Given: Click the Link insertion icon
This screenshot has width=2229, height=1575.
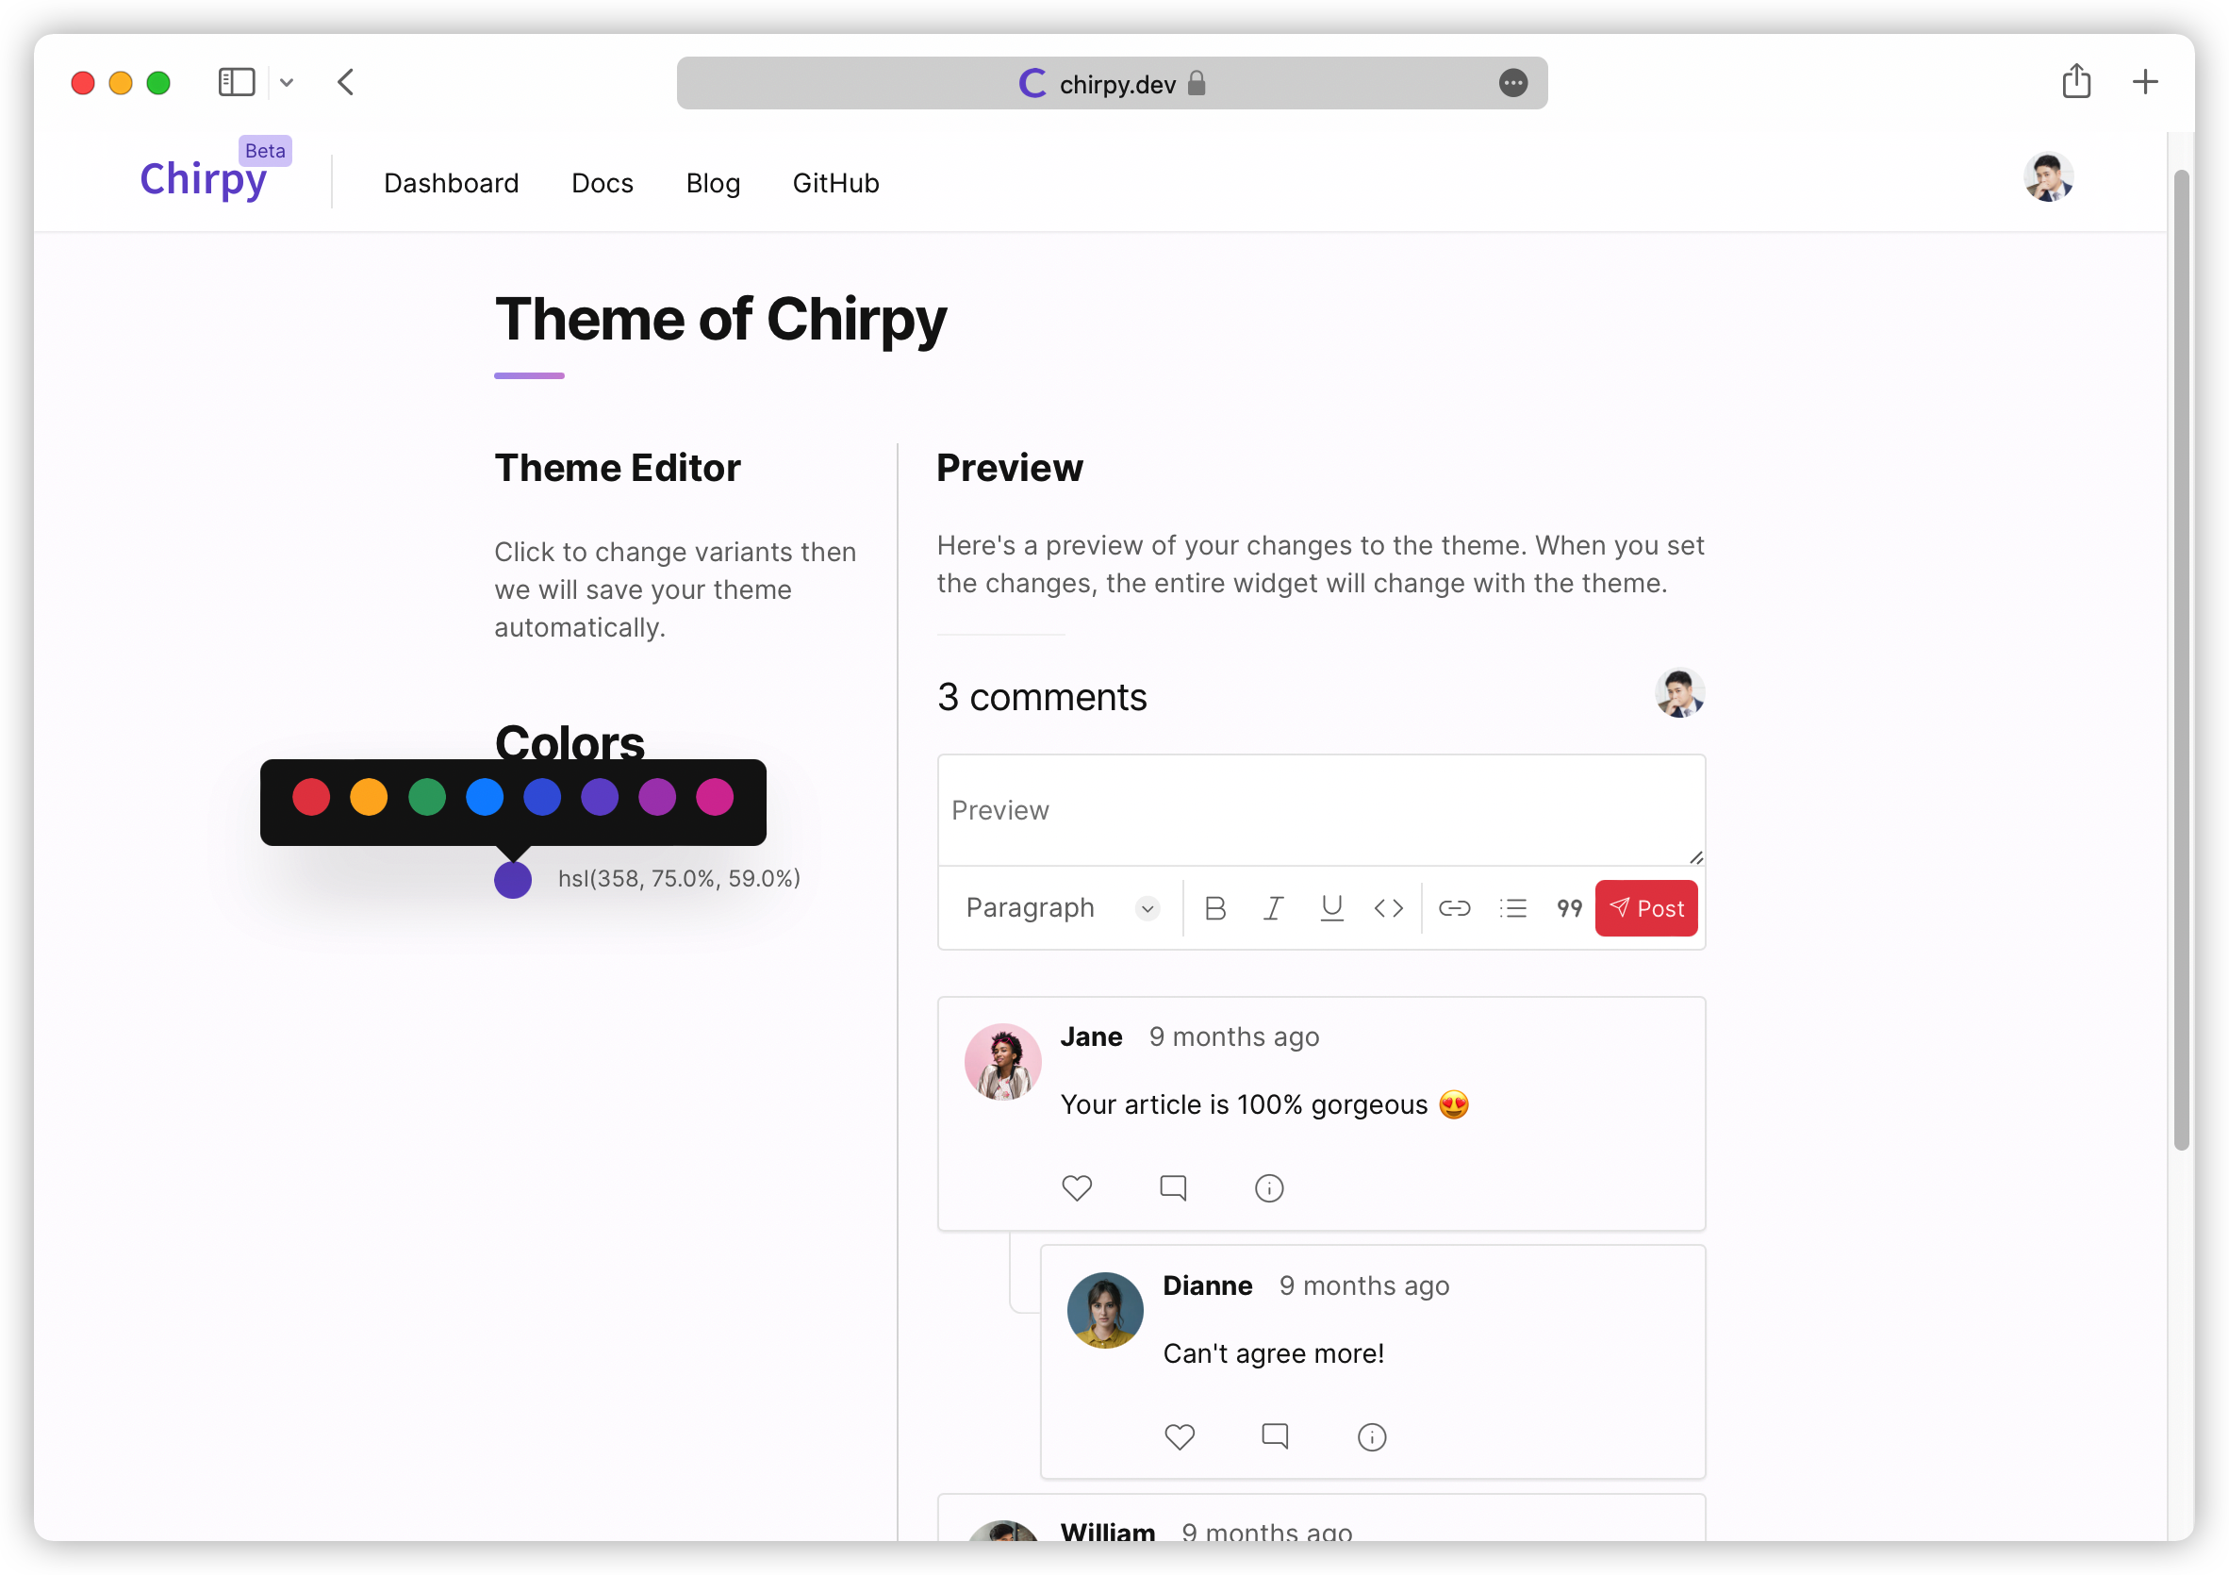Looking at the screenshot, I should pos(1454,907).
